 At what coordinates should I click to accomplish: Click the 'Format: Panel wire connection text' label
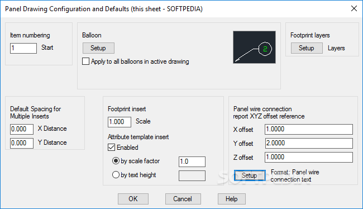click(x=295, y=175)
